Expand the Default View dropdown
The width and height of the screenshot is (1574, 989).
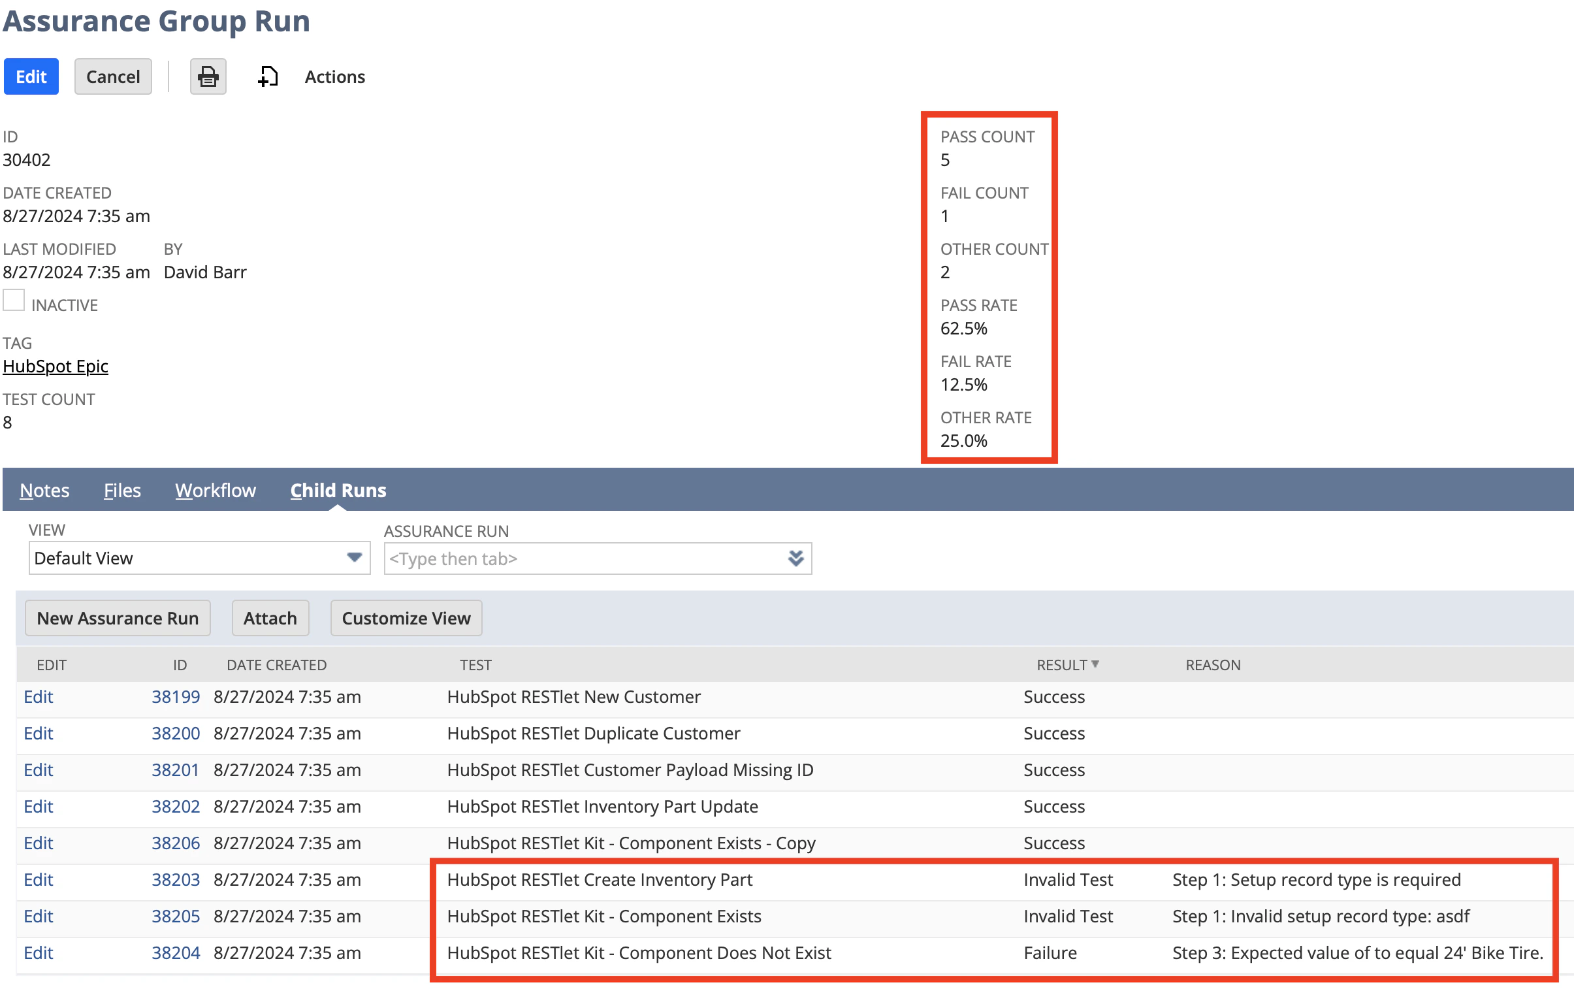point(353,558)
